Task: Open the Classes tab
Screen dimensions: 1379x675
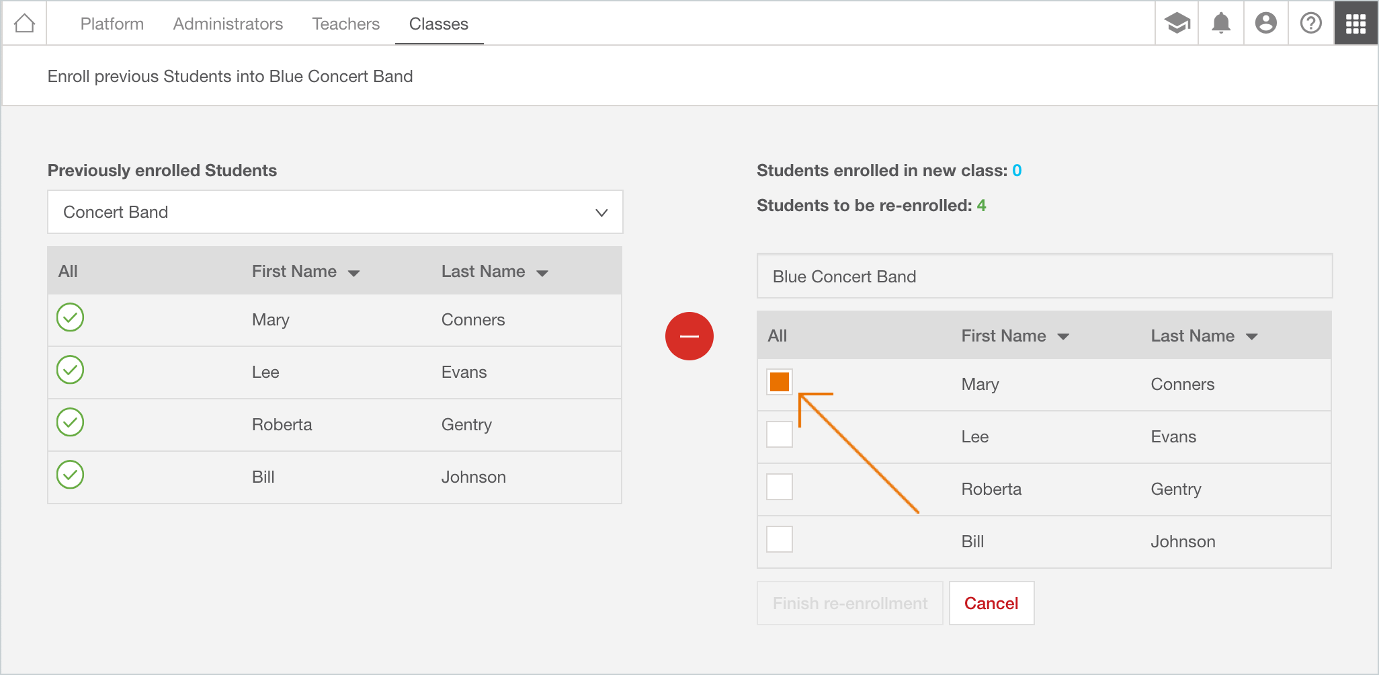Action: coord(439,24)
